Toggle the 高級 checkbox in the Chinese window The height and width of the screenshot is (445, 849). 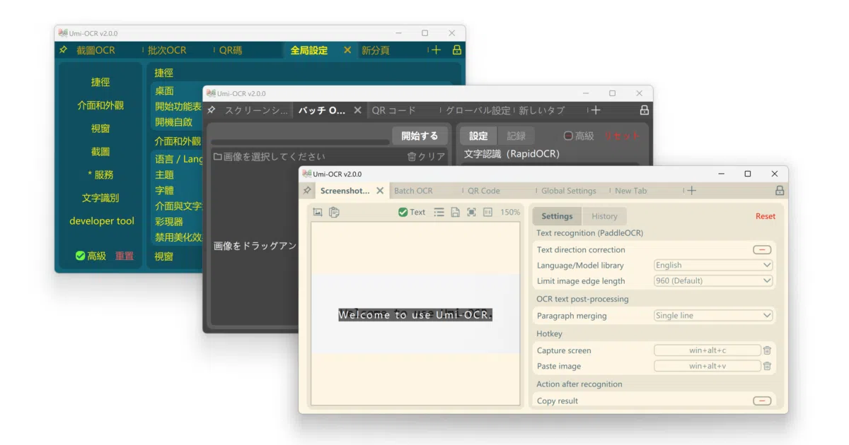click(x=81, y=256)
